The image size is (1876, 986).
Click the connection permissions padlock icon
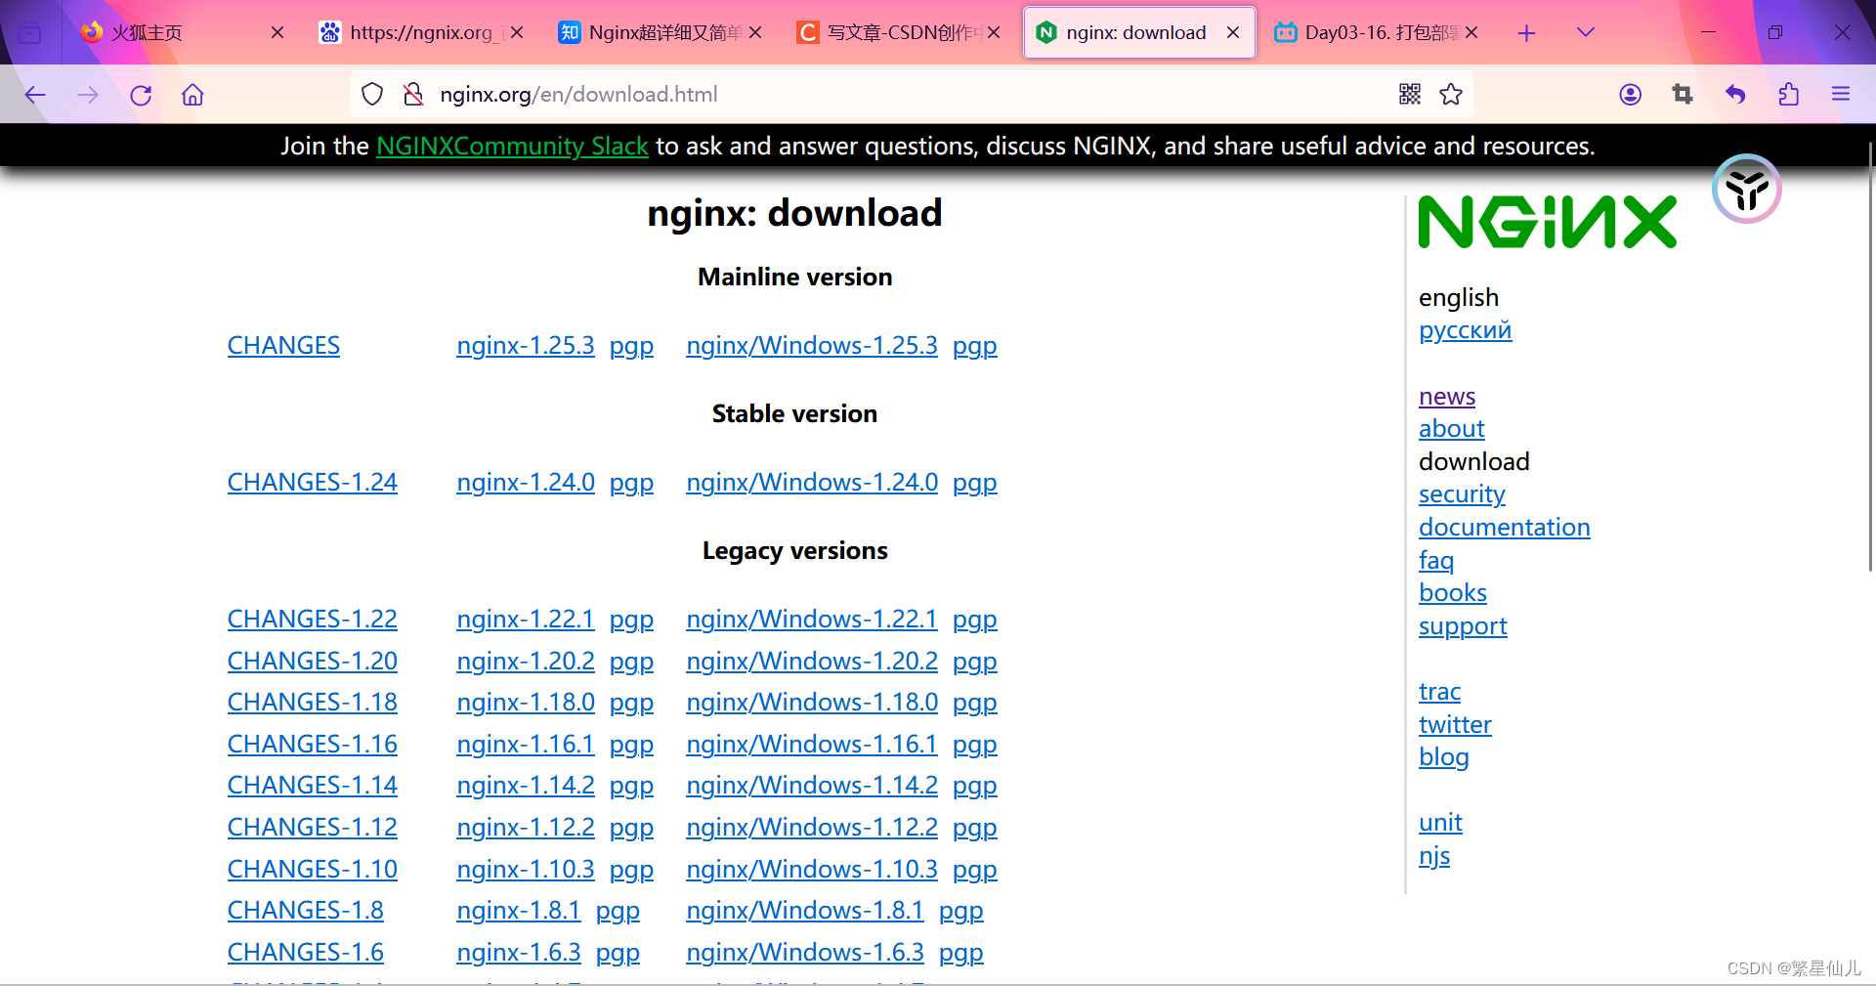coord(413,94)
